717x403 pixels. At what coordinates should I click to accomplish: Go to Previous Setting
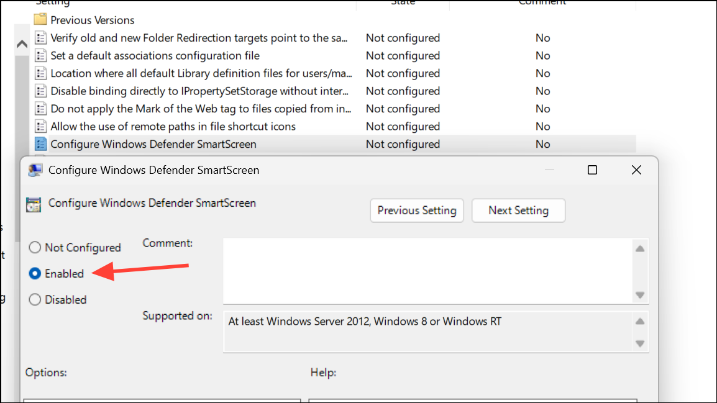coord(416,210)
